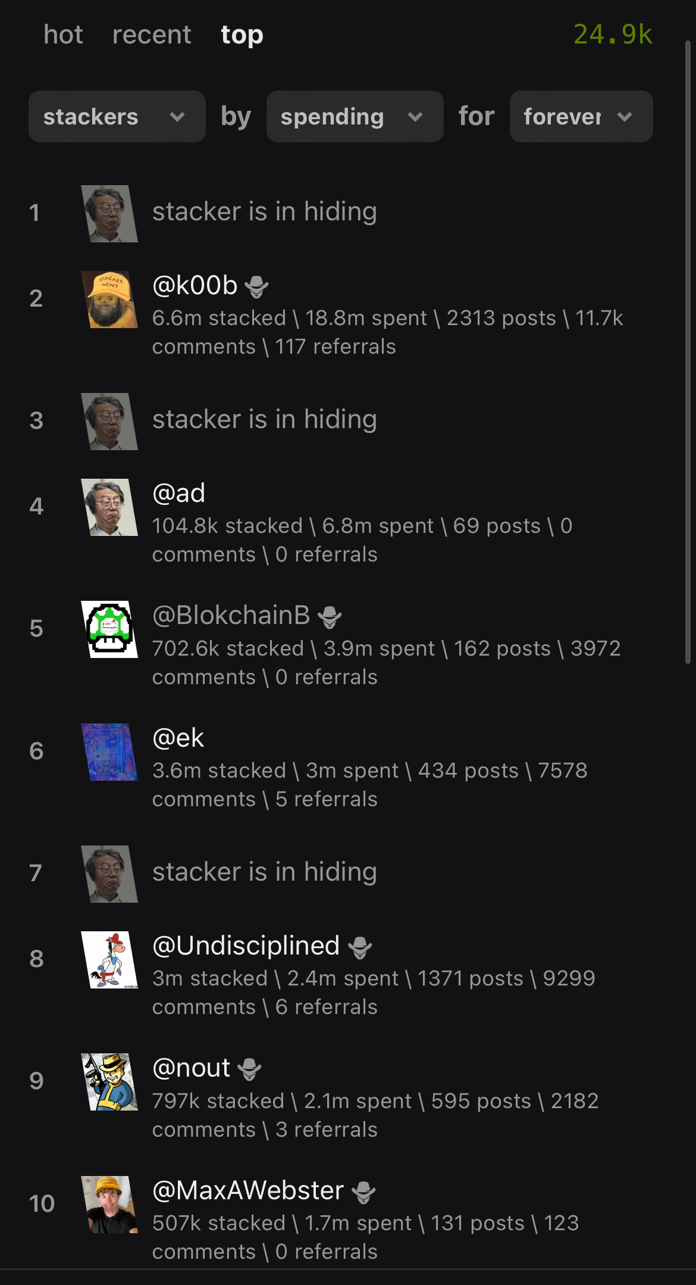Open the @ad profile link

coord(178,493)
